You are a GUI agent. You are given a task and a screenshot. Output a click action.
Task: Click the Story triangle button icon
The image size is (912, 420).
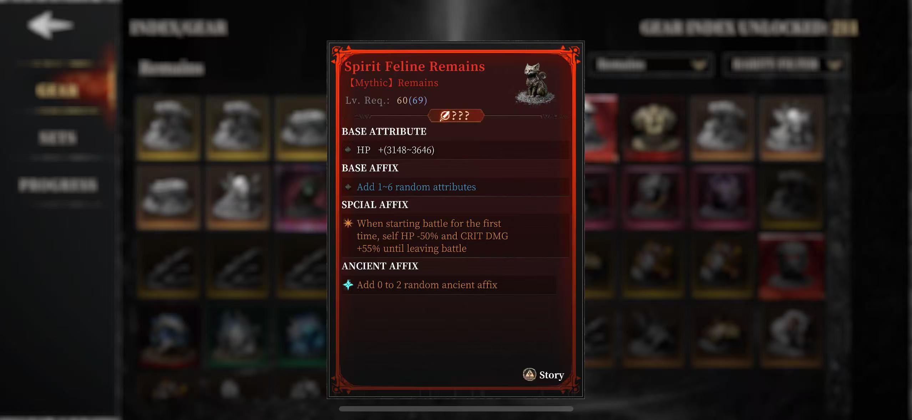(529, 374)
